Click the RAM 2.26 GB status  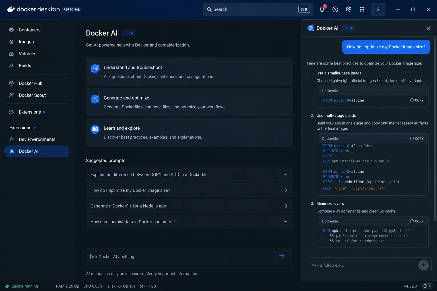[67, 286]
